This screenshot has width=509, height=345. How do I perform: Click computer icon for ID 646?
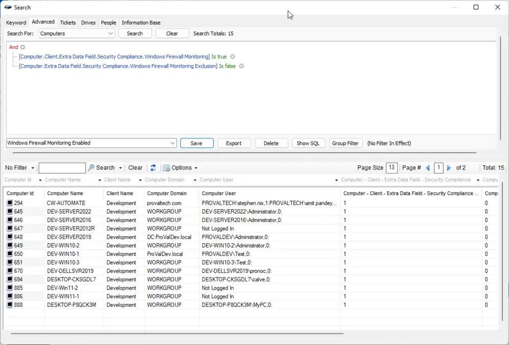10,220
